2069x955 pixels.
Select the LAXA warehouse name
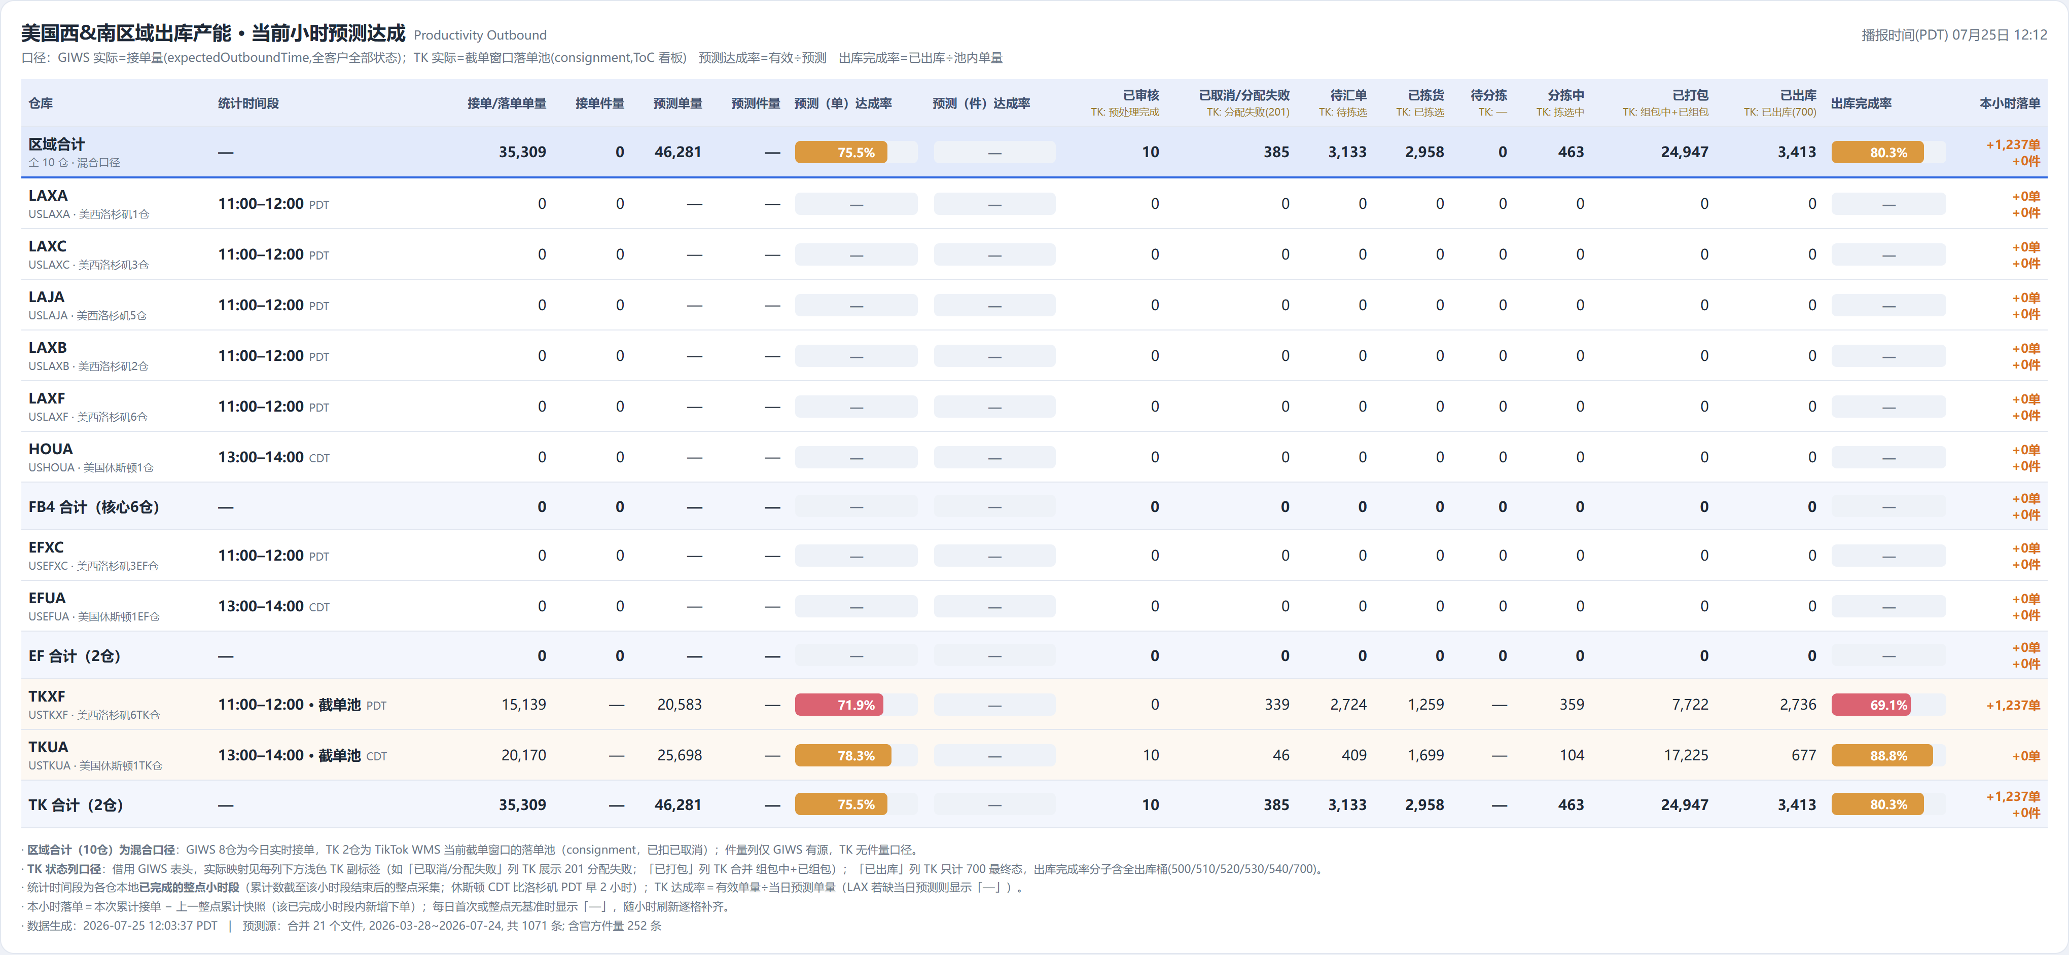pyautogui.click(x=48, y=196)
